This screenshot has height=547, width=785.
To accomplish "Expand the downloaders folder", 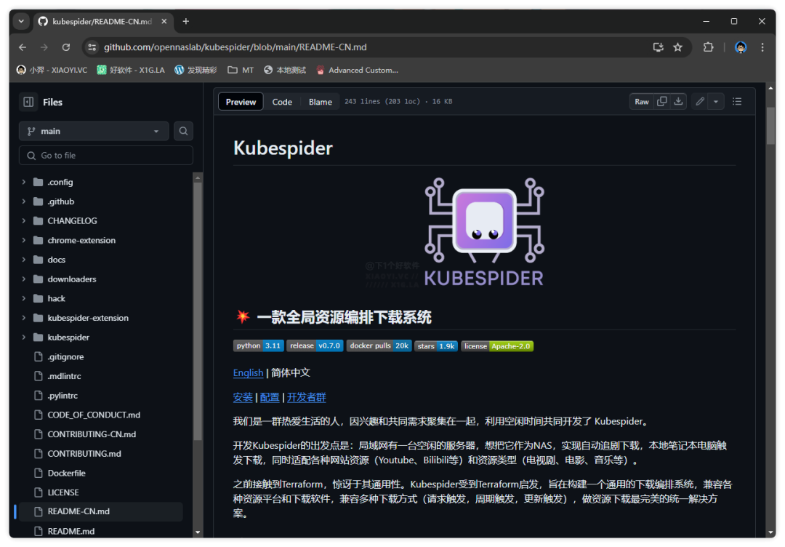I will [24, 279].
